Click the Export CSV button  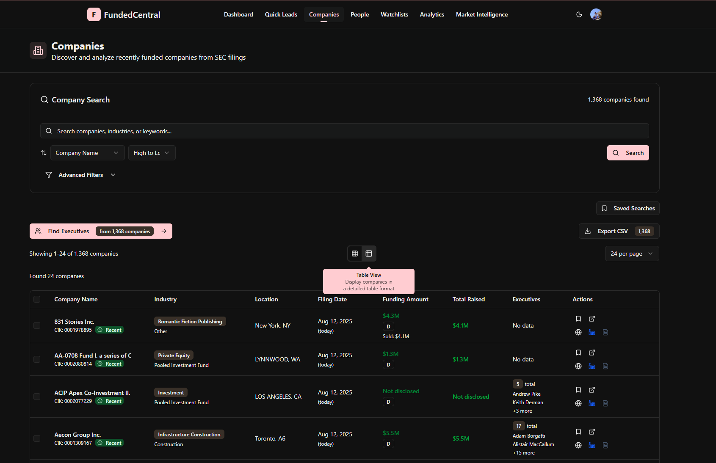click(x=619, y=231)
